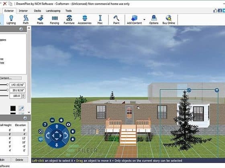
Task: Click the rotate handle on selected tree
Action: [189, 90]
